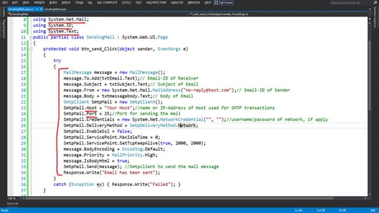Click the horizontal scrollbar thumb
This screenshot has height=213, width=379.
(x=180, y=198)
